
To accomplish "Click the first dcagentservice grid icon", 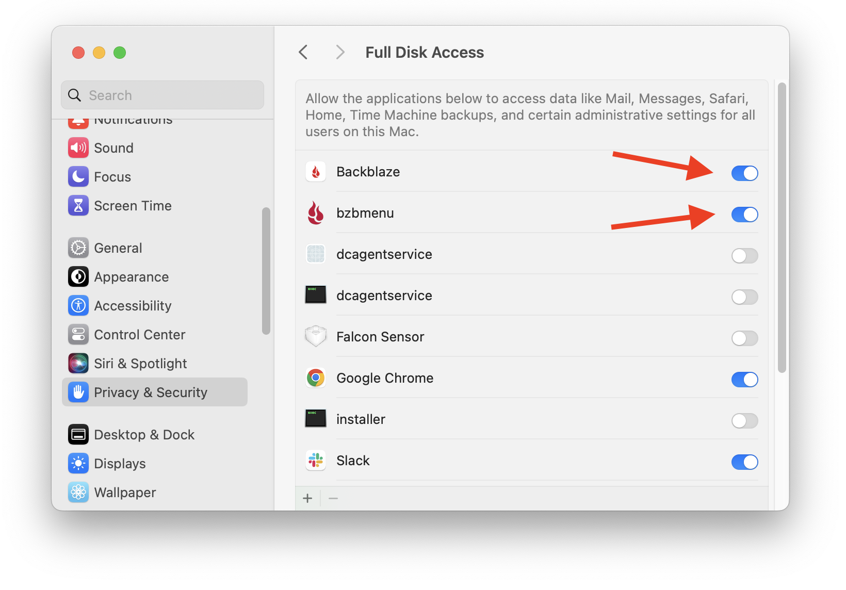I will pos(316,254).
